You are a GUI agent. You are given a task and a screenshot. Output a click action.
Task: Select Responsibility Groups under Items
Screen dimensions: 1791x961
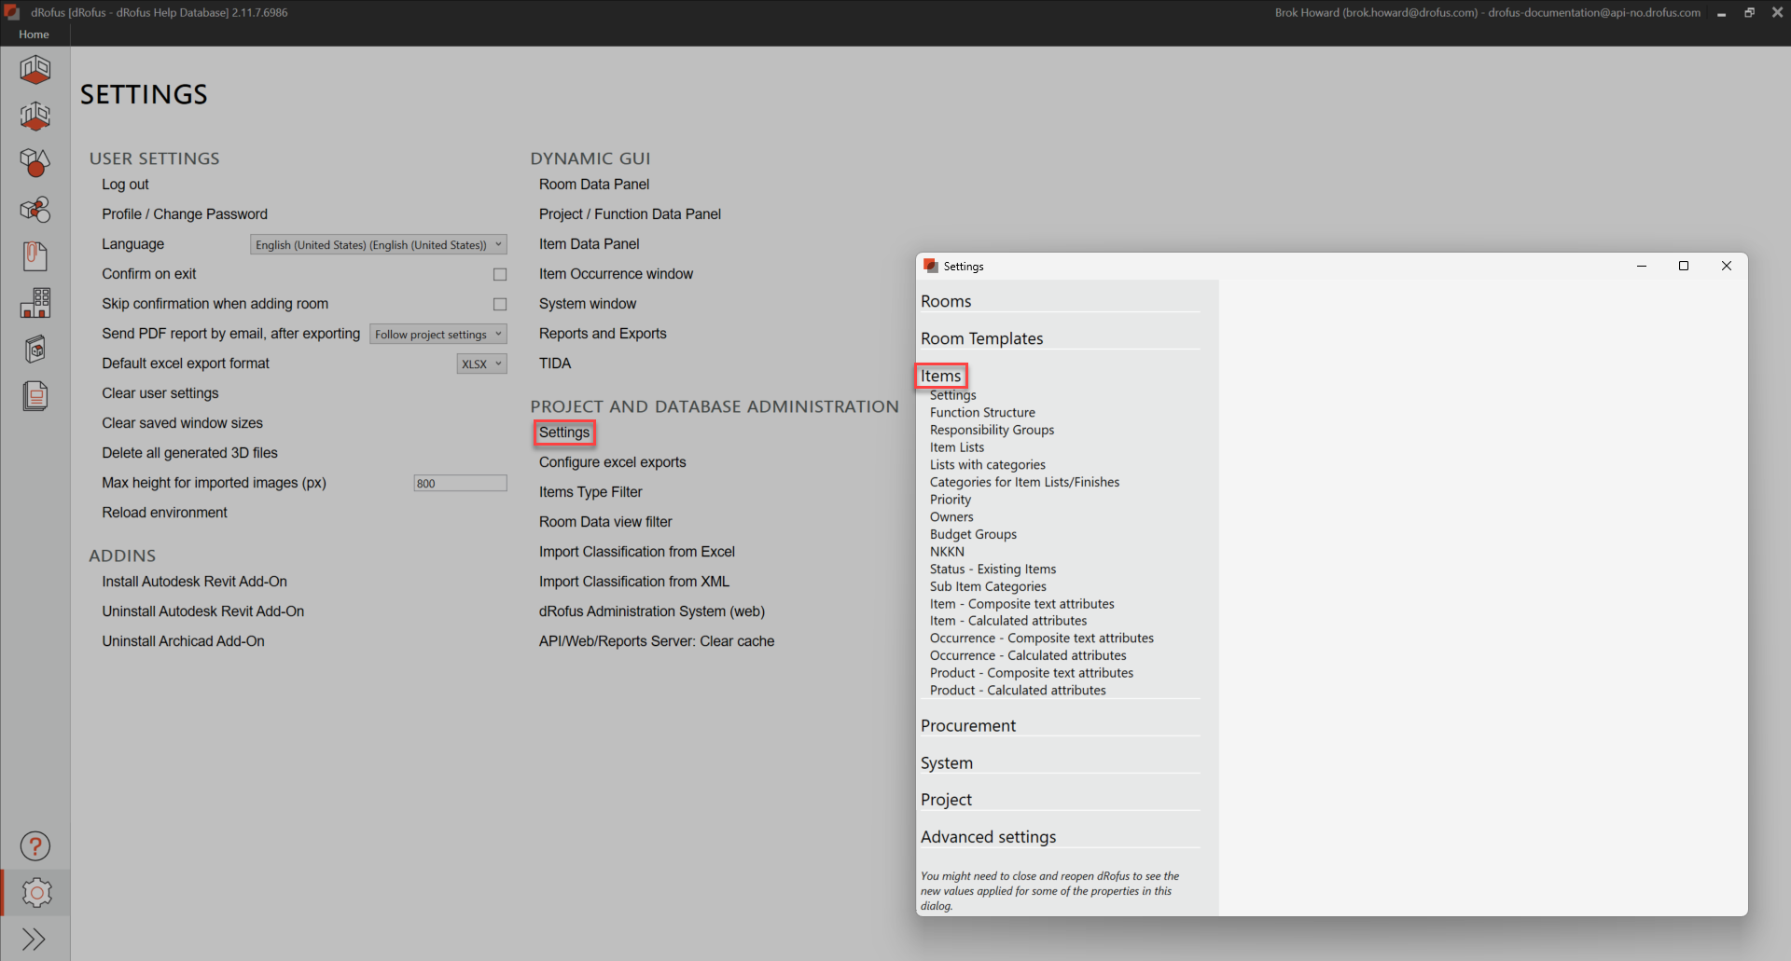click(992, 430)
